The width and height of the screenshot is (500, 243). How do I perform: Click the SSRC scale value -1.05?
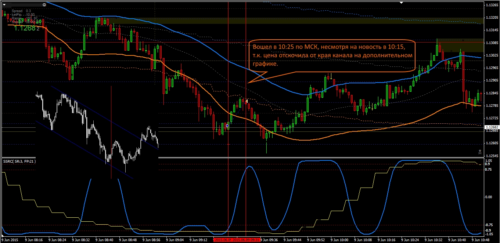489,234
